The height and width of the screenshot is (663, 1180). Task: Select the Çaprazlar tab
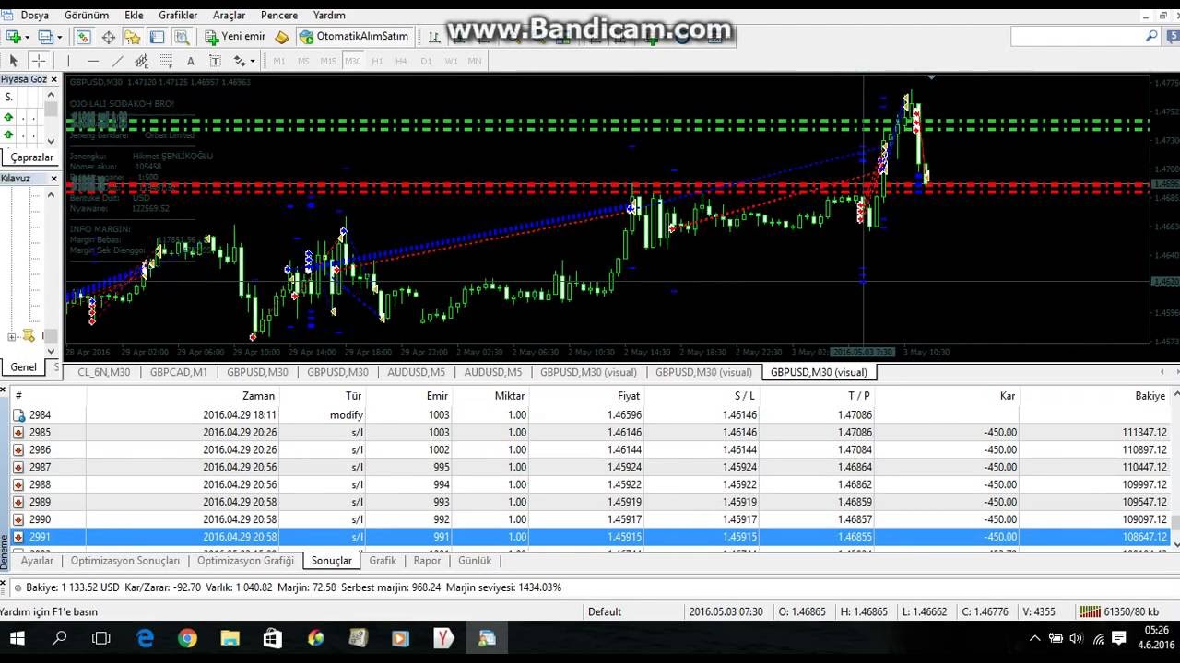click(32, 157)
